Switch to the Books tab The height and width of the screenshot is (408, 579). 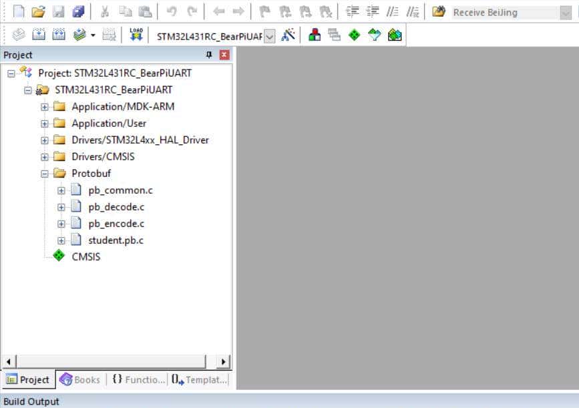(80, 379)
